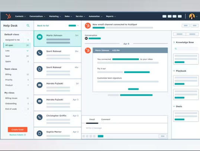Open the Service dropdown menu
This screenshot has height=151, width=200.
80,16
